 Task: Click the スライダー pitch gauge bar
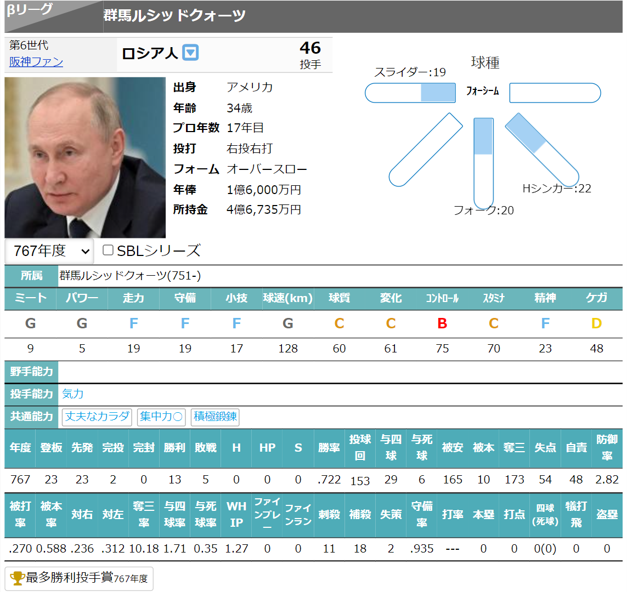(x=410, y=93)
